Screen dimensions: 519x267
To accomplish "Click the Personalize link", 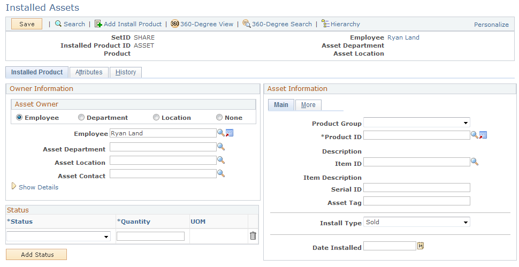I will click(491, 25).
